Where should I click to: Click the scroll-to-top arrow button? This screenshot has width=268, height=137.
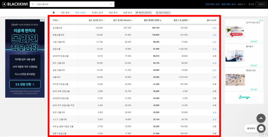(x=261, y=118)
